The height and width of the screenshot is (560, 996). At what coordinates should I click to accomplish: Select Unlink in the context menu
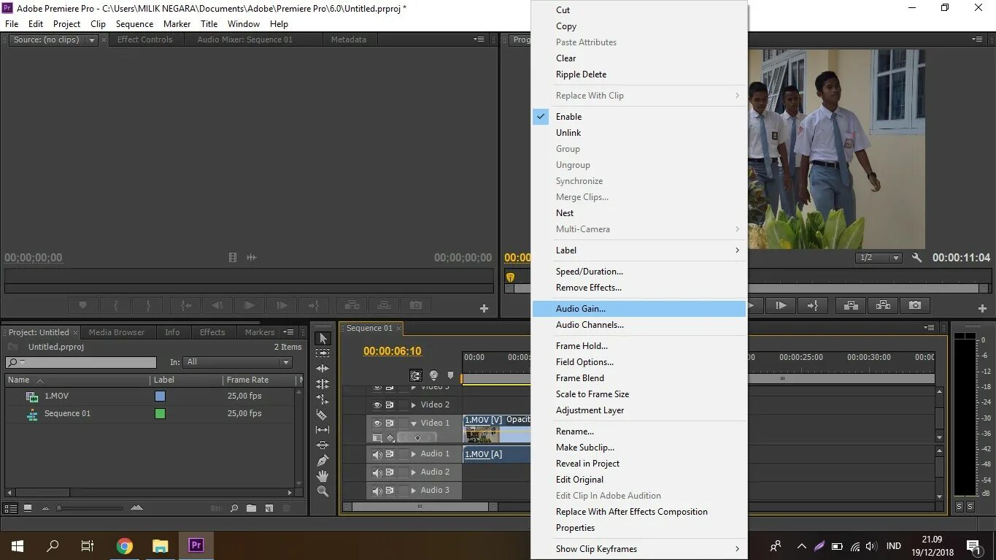pyautogui.click(x=639, y=133)
